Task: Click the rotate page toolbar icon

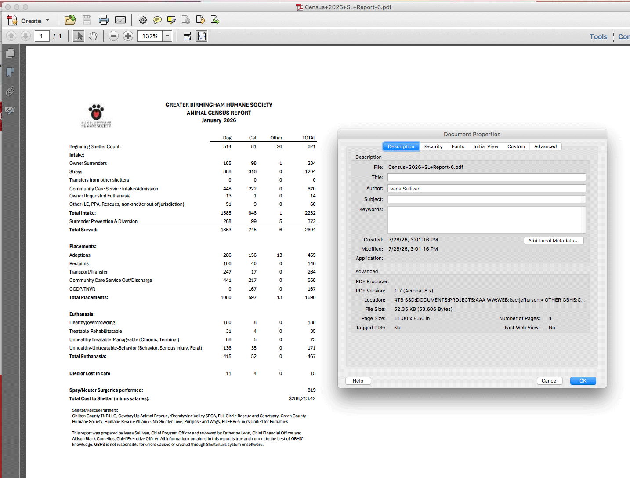Action: [x=200, y=20]
